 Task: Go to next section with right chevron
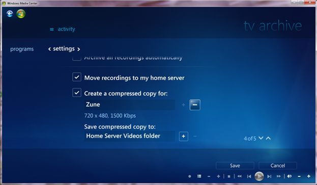(79, 49)
